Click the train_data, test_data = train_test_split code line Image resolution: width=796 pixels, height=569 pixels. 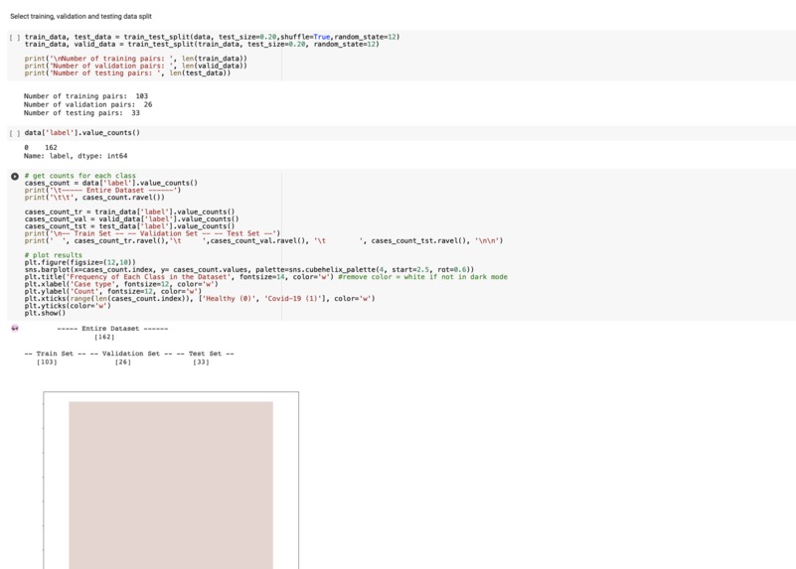[x=212, y=37]
